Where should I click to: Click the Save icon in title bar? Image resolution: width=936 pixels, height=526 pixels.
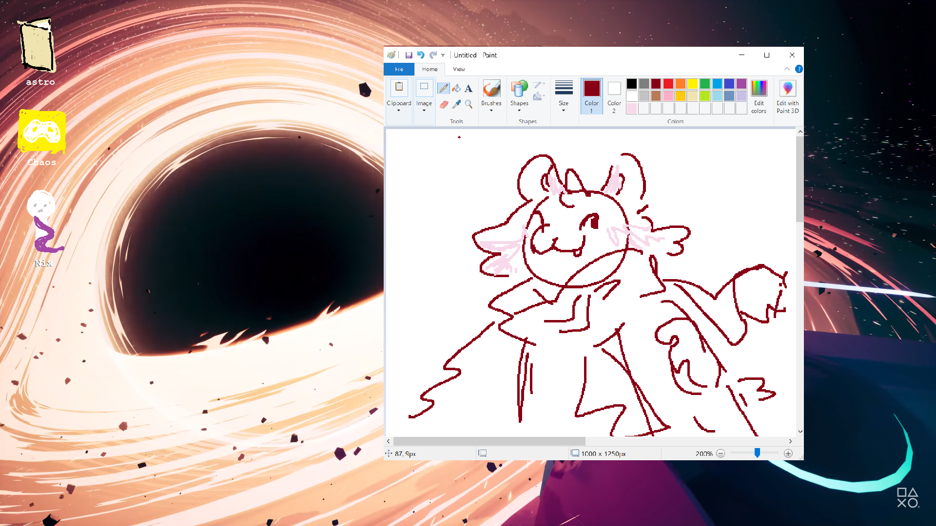click(409, 55)
